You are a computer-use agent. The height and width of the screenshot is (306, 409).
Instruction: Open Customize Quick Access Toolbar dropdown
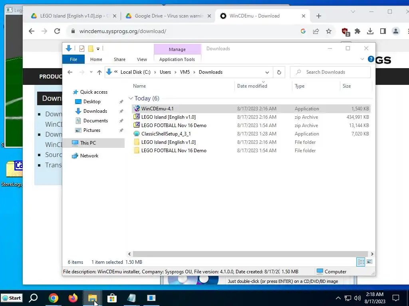point(98,49)
